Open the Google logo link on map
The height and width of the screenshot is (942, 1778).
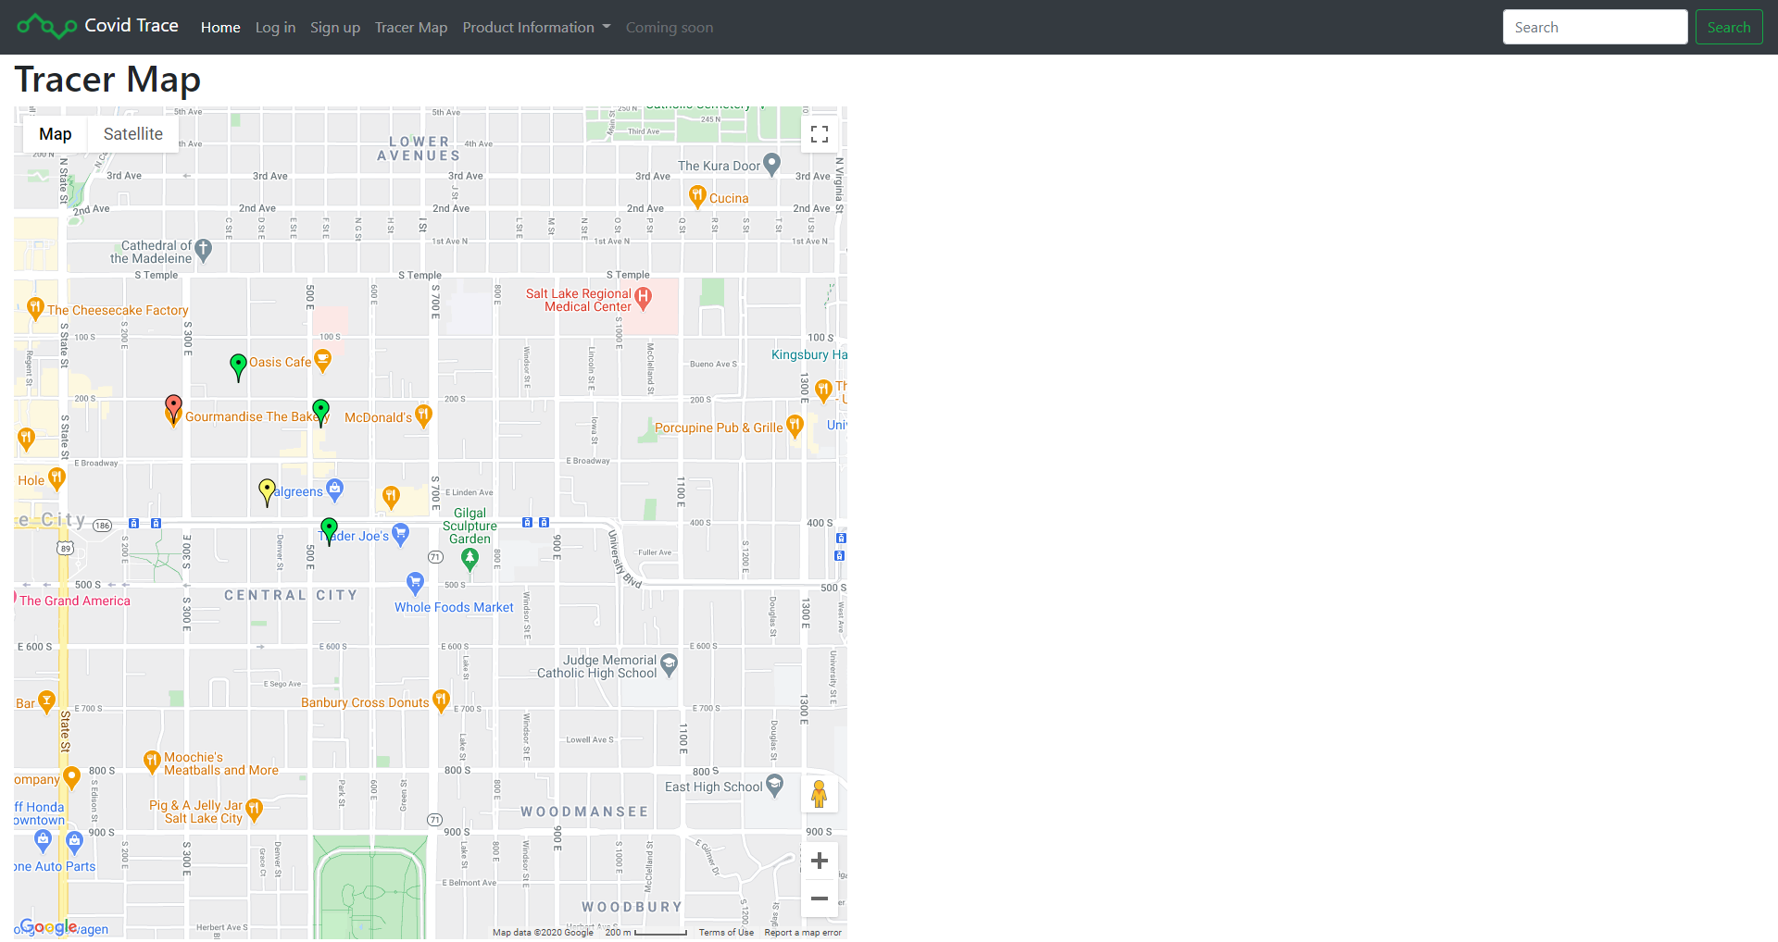click(x=48, y=927)
